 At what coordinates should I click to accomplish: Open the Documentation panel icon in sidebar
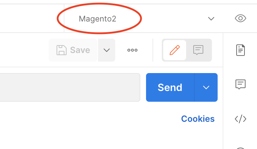point(241,50)
